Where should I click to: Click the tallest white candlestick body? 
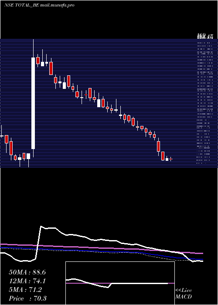click(33, 103)
